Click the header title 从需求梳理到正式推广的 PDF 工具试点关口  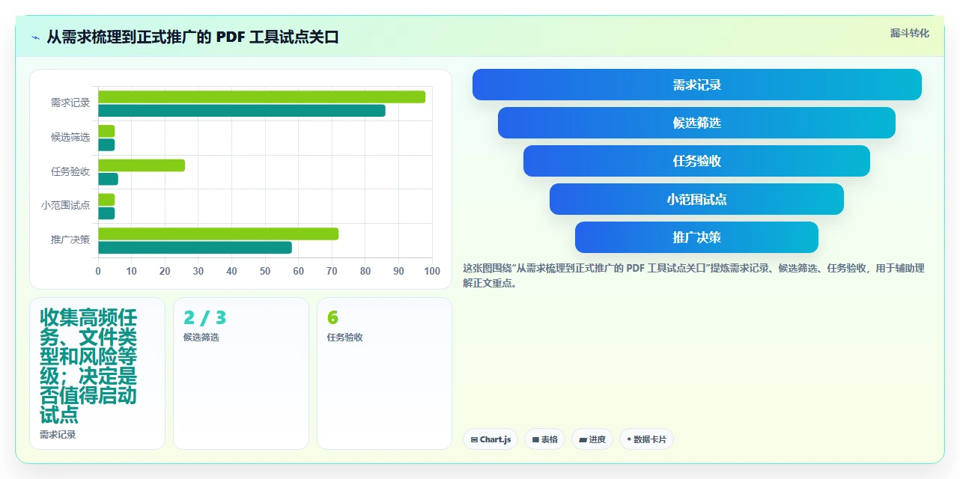coord(192,37)
